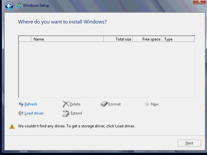Viewport: 207px width, 155px height.
Task: Click the Extend drives icon
Action: pos(66,114)
